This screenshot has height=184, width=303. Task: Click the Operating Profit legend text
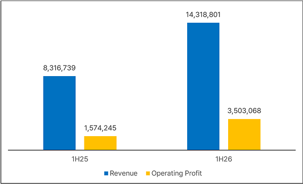pos(177,173)
